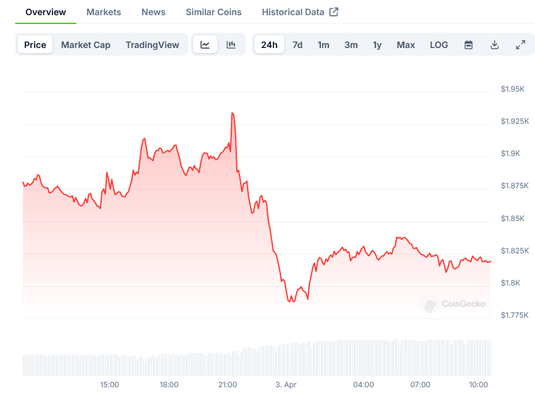Viewport: 535px width, 398px height.
Task: Click the price peak near 21:00
Action: coord(232,113)
